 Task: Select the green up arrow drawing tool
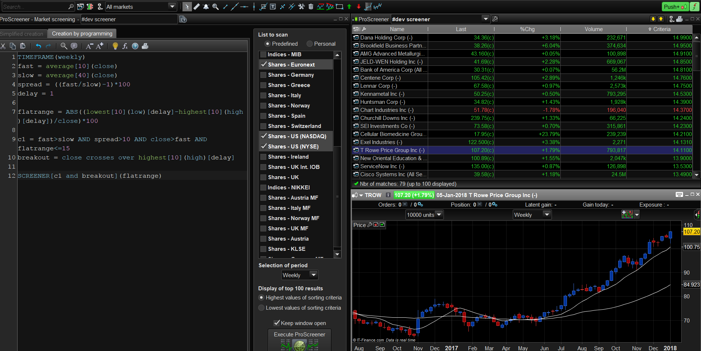pos(349,7)
